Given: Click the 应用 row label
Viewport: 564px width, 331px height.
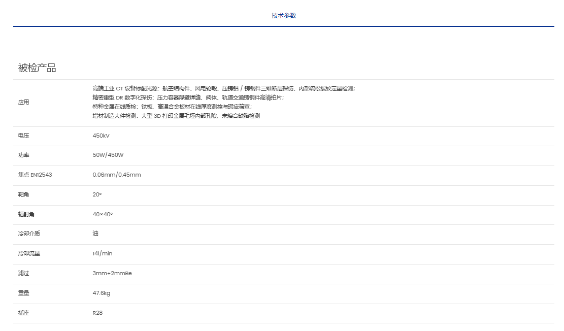Looking at the screenshot, I should [23, 102].
